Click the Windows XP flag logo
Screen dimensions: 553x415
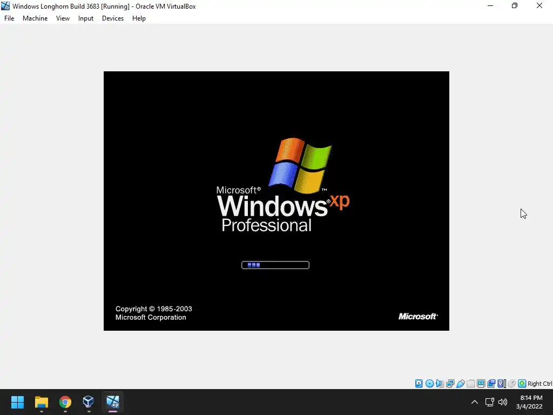click(300, 165)
